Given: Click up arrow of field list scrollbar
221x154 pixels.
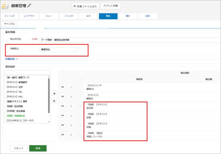Looking at the screenshot, I should pos(49,77).
